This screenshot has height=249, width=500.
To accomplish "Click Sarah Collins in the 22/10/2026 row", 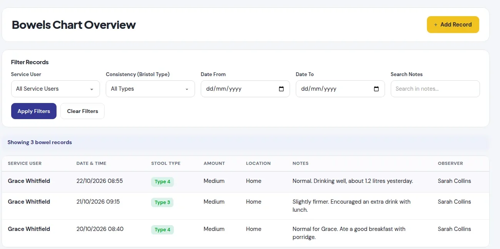I will pos(454,181).
